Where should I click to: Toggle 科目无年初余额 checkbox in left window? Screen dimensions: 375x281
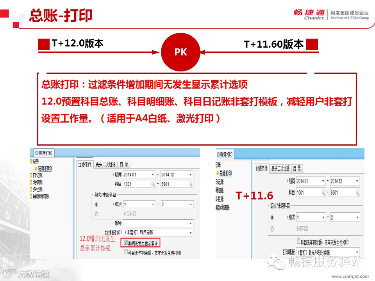tap(125, 252)
